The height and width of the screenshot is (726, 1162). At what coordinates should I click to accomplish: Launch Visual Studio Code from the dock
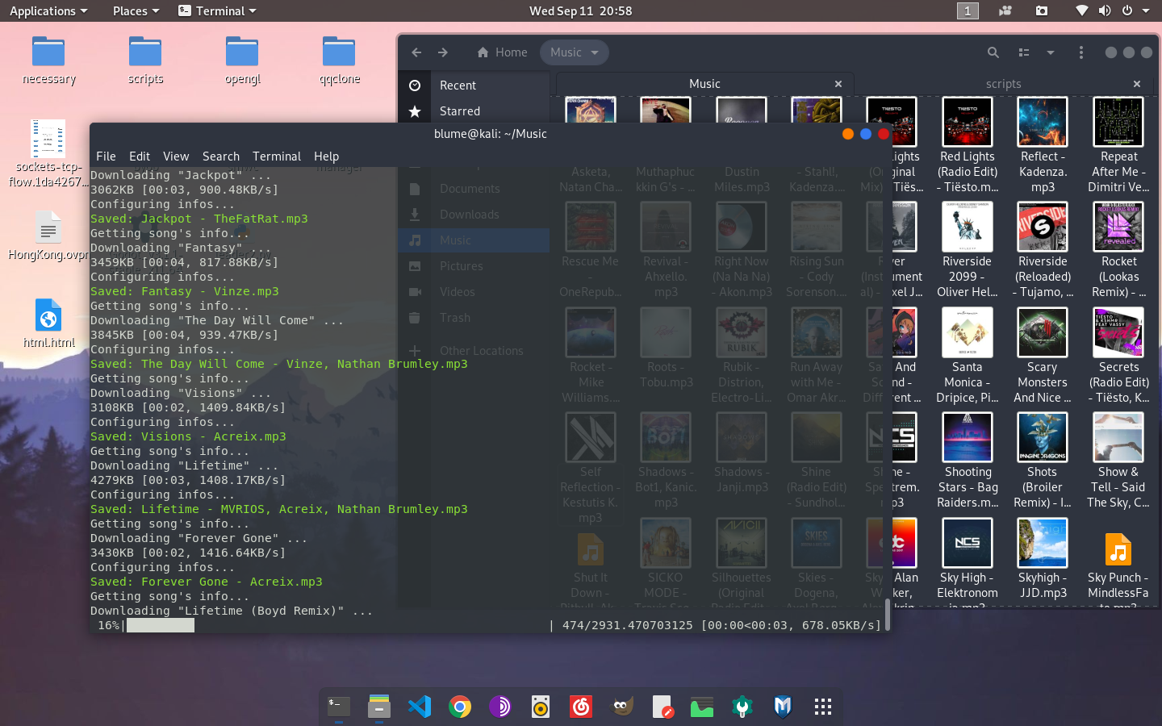[x=420, y=707]
